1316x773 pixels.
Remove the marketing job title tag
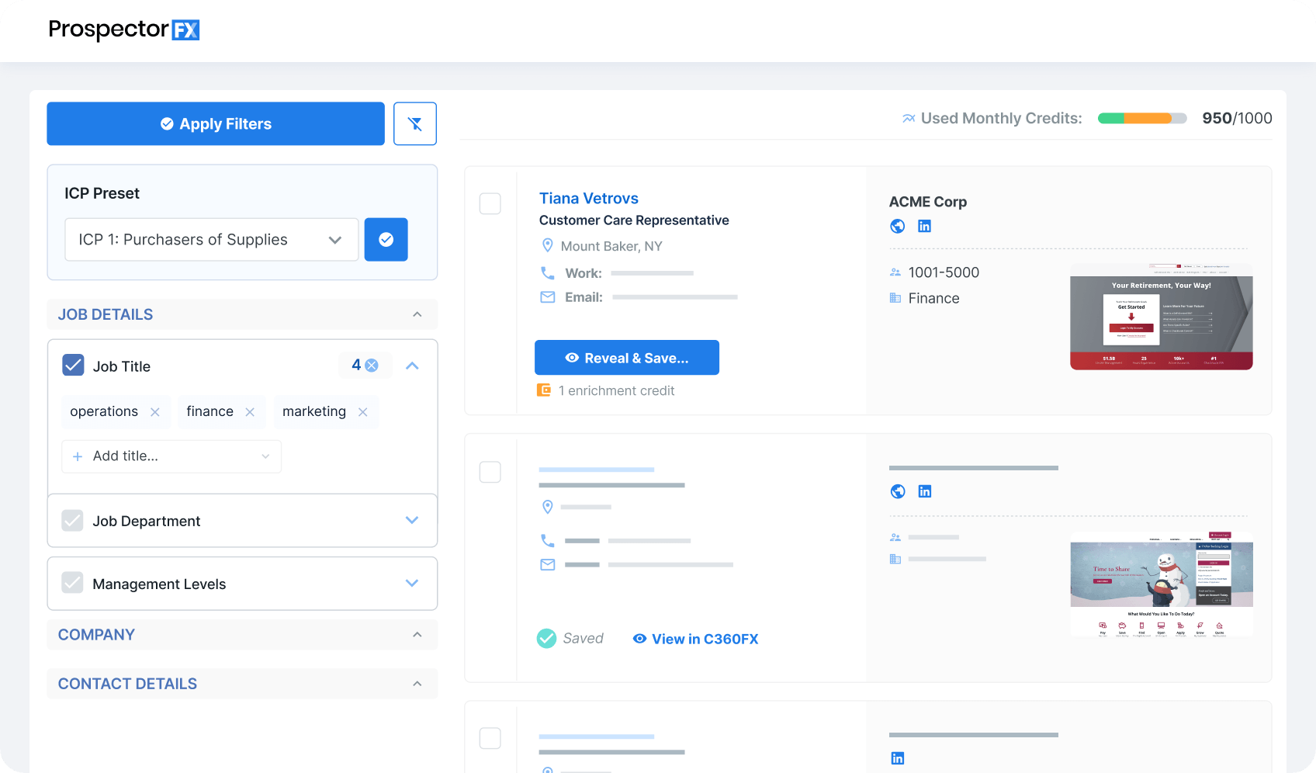point(362,412)
